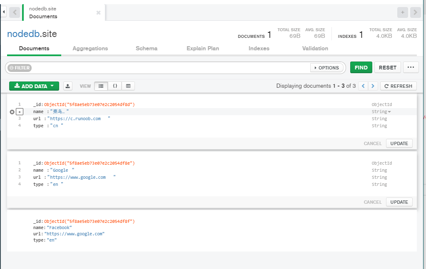
Task: Click the export collection icon
Action: pyautogui.click(x=68, y=86)
